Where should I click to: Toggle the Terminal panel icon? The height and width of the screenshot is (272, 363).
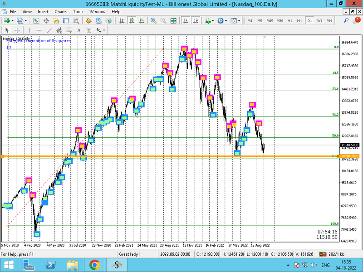[66, 20]
